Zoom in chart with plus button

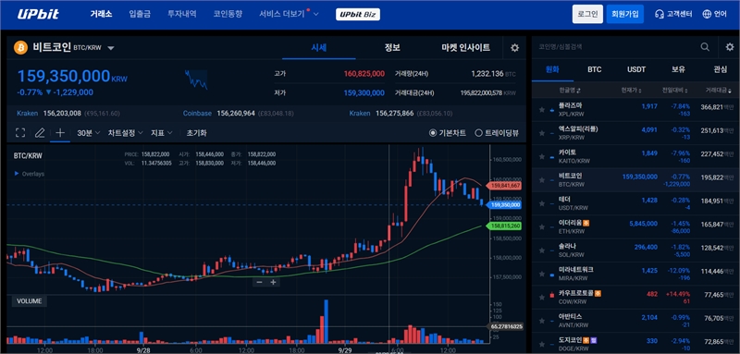[273, 282]
